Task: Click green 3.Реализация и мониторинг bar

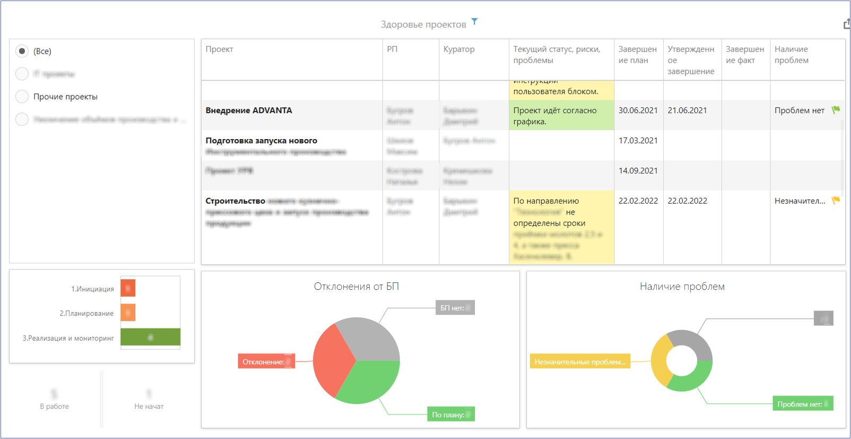Action: click(x=150, y=337)
